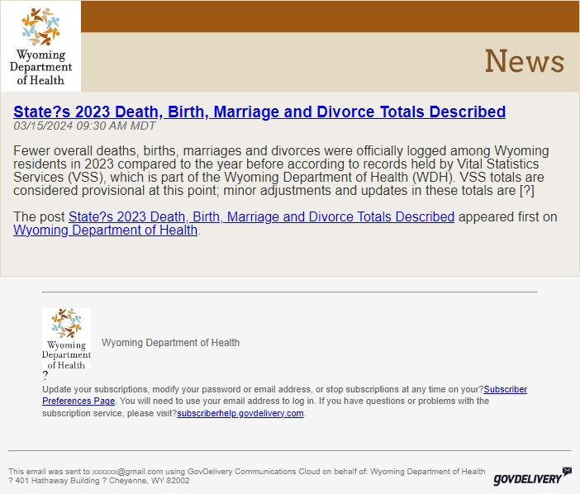The height and width of the screenshot is (494, 580).
Task: Click the Wyoming Department of Health header logo
Action: [40, 46]
